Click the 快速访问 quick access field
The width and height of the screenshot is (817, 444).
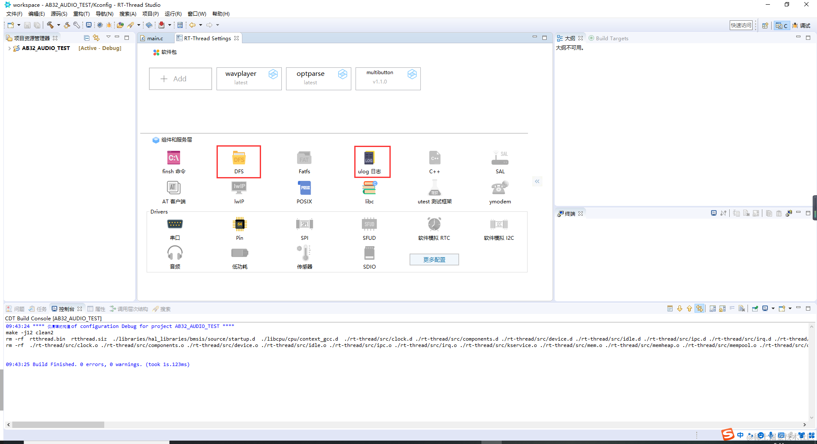tap(741, 25)
